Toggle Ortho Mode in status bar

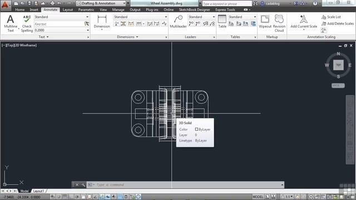tap(71, 197)
